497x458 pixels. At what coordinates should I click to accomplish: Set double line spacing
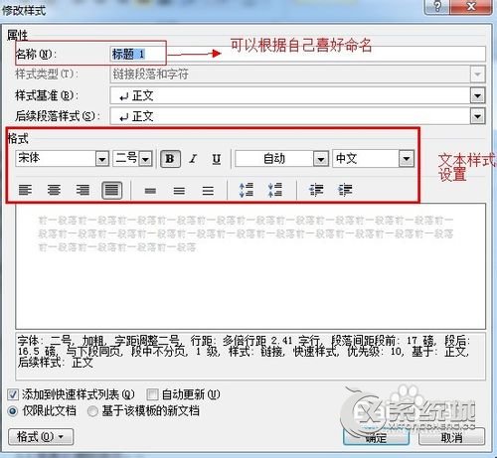pyautogui.click(x=208, y=191)
